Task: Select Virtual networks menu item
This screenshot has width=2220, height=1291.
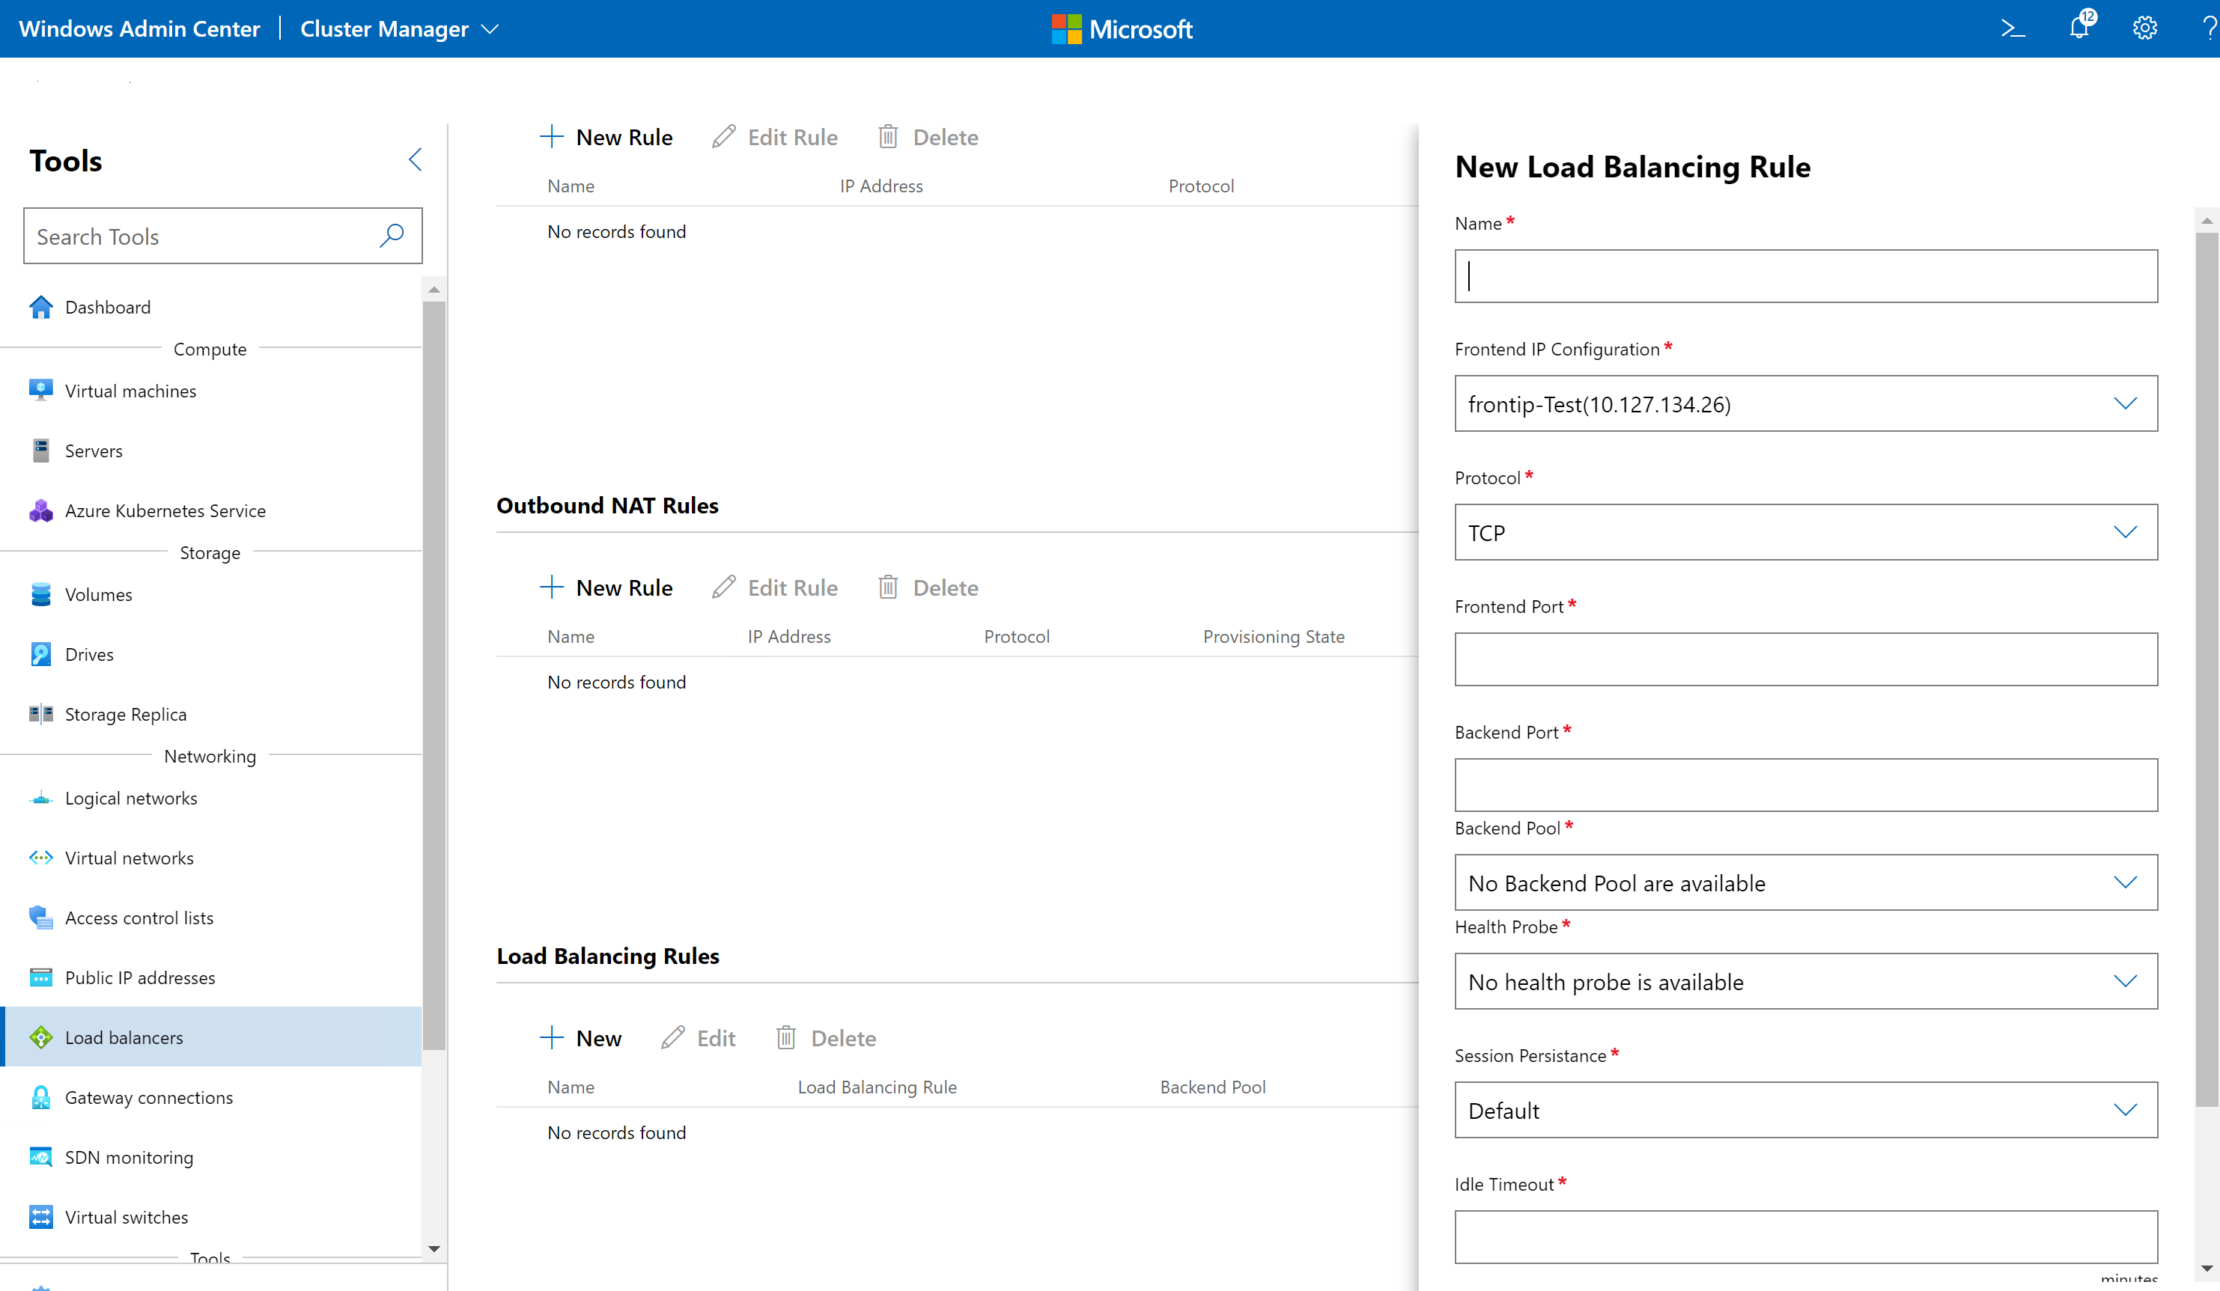Action: (x=129, y=858)
